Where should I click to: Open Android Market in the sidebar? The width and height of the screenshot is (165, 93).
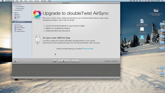(x=20, y=6)
